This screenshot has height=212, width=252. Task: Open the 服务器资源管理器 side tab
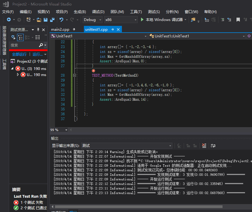click(x=4, y=40)
